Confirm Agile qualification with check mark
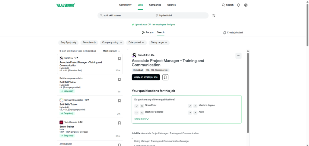309x146 pixels. 190,113
